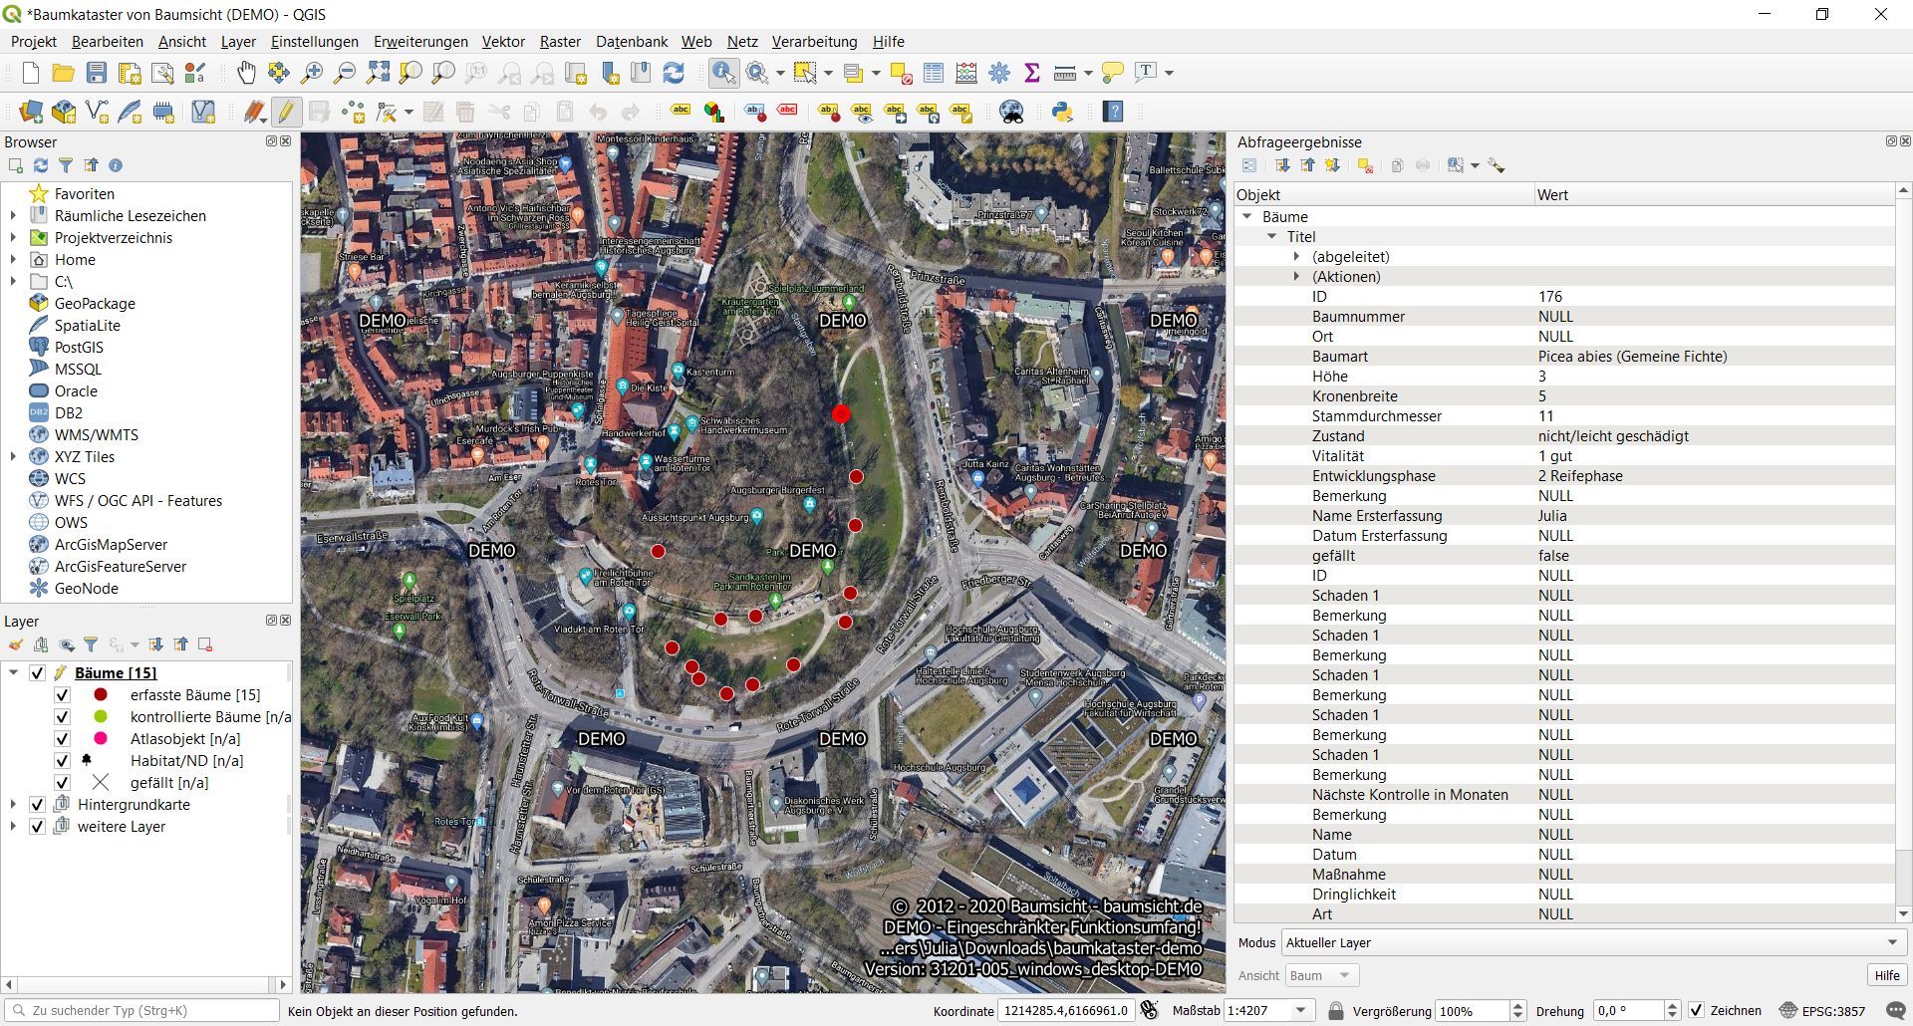Click the results panel vertical scrollbar down arrow
This screenshot has width=1913, height=1026.
[x=1903, y=913]
